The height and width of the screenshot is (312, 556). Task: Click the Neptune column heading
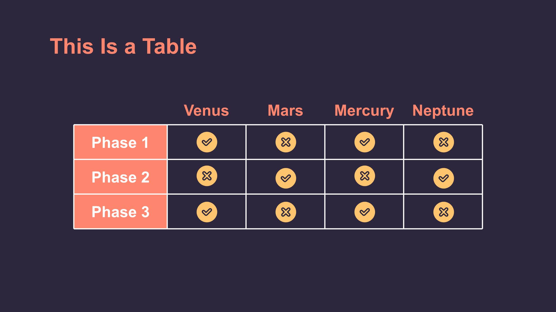tap(443, 111)
